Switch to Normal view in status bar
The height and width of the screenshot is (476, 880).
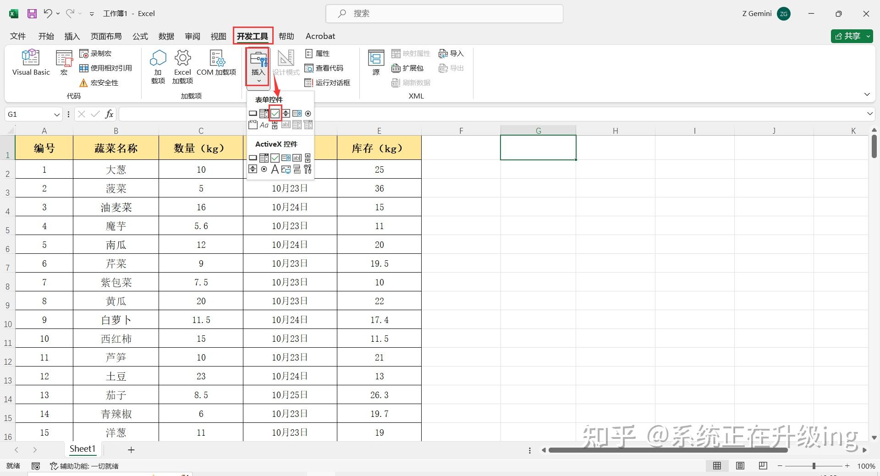click(717, 466)
